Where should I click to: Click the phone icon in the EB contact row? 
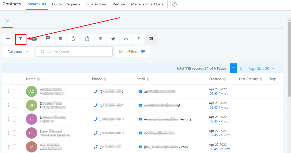coord(96,119)
